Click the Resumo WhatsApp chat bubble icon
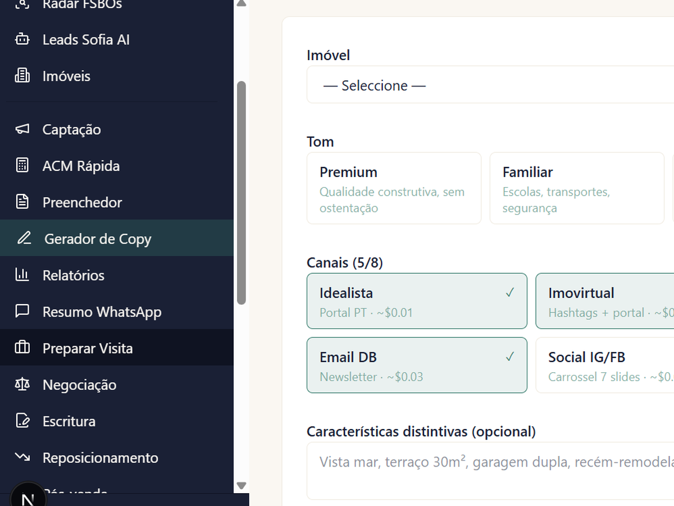Image resolution: width=674 pixels, height=506 pixels. tap(22, 311)
